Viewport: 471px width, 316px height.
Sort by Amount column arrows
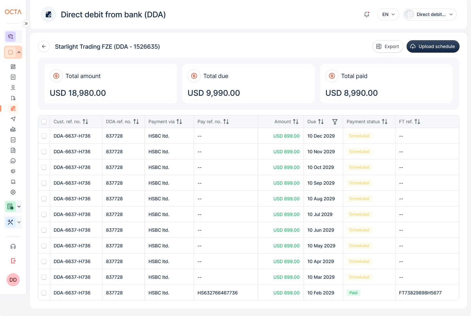(296, 122)
